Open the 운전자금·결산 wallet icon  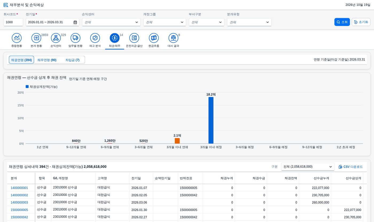click(x=134, y=38)
